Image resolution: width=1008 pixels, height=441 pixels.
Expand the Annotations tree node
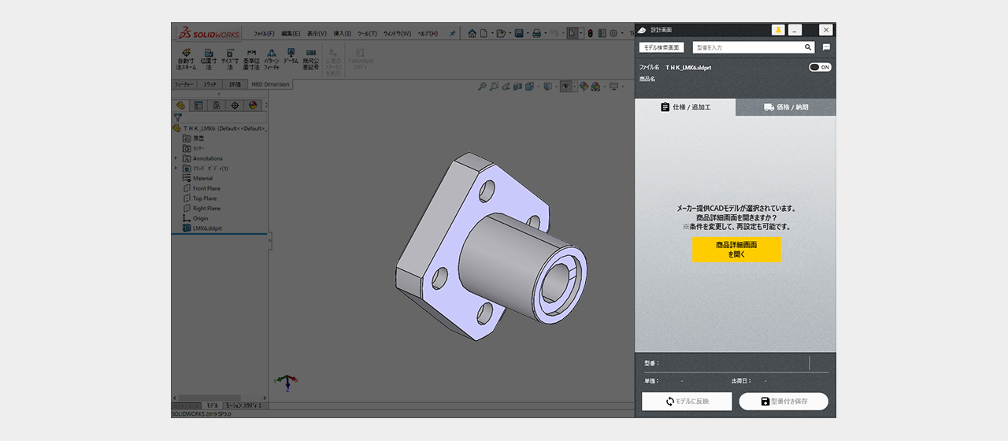click(x=176, y=158)
